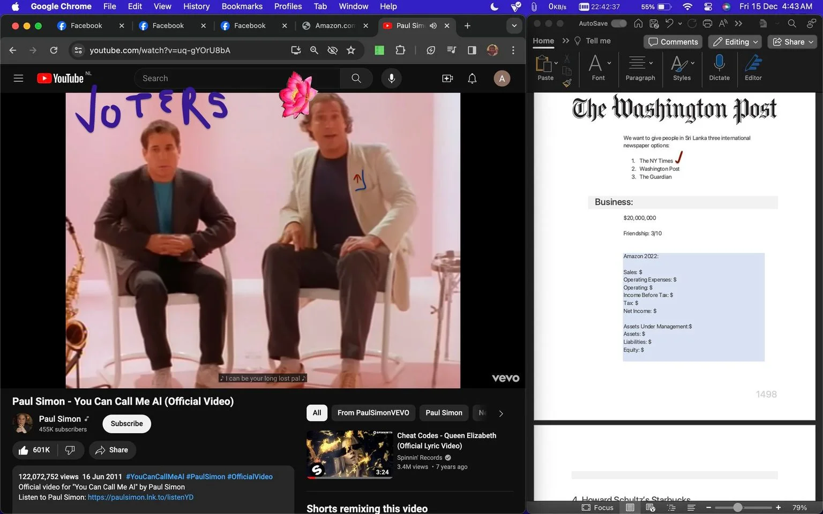Switch to the Amazon.com tab
The image size is (823, 514).
[x=335, y=26]
